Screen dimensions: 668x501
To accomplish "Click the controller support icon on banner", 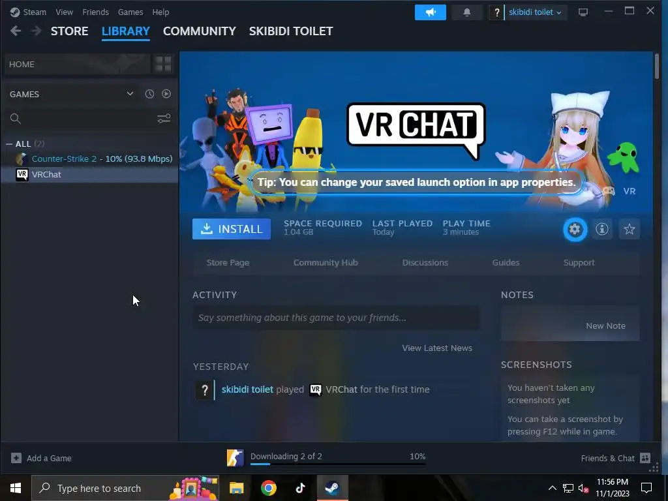I will [x=609, y=191].
